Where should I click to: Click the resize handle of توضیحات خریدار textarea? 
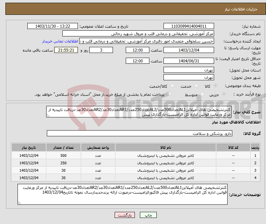(20, 203)
